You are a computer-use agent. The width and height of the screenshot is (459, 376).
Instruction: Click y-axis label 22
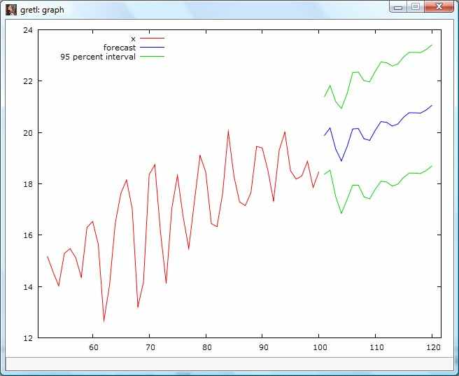coord(28,81)
